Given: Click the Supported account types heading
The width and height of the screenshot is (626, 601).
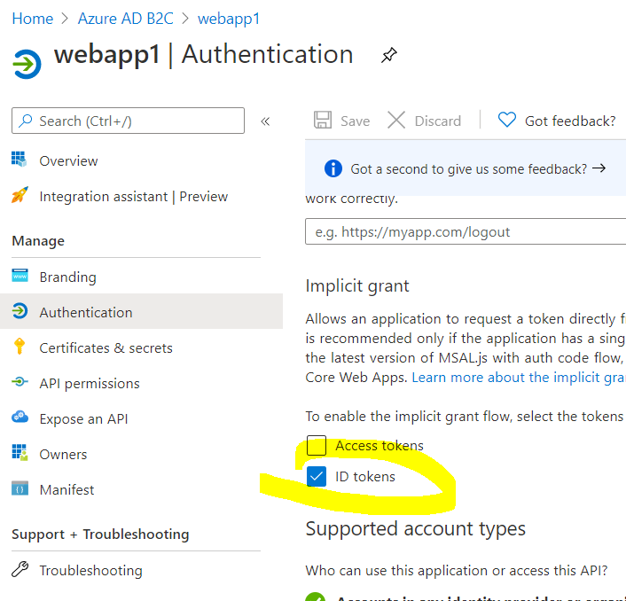Looking at the screenshot, I should coord(416,529).
